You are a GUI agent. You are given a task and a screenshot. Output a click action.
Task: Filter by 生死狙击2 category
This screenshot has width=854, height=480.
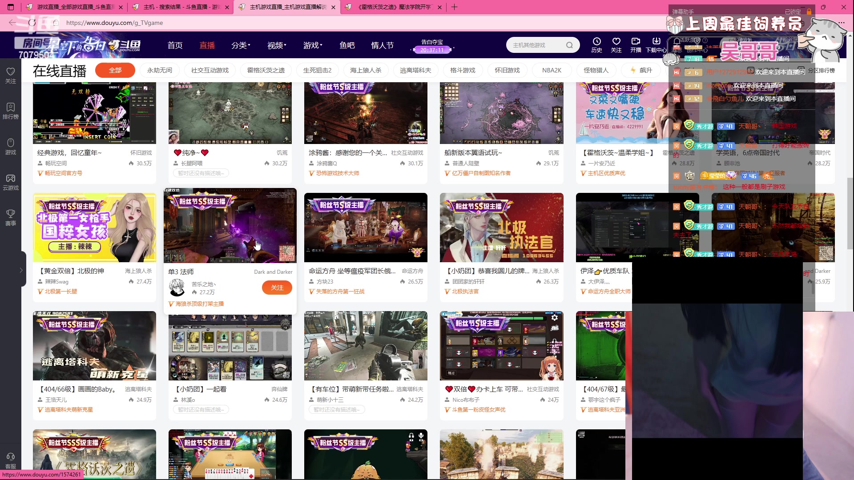pos(318,70)
